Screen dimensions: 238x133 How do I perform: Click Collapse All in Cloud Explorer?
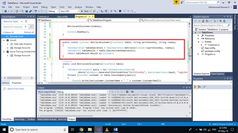click(x=8, y=32)
